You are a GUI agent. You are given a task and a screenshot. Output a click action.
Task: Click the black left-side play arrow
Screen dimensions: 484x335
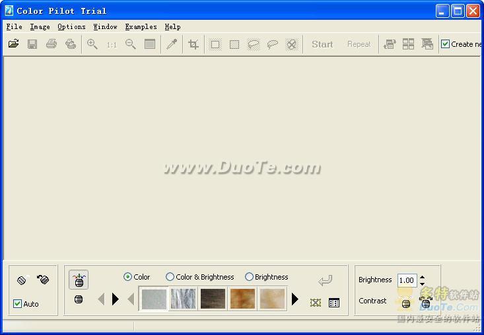[116, 299]
